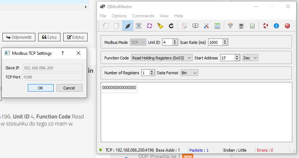Screen dimensions: 299x158
Task: Click the Edytuj edit button
Action: [75, 37]
